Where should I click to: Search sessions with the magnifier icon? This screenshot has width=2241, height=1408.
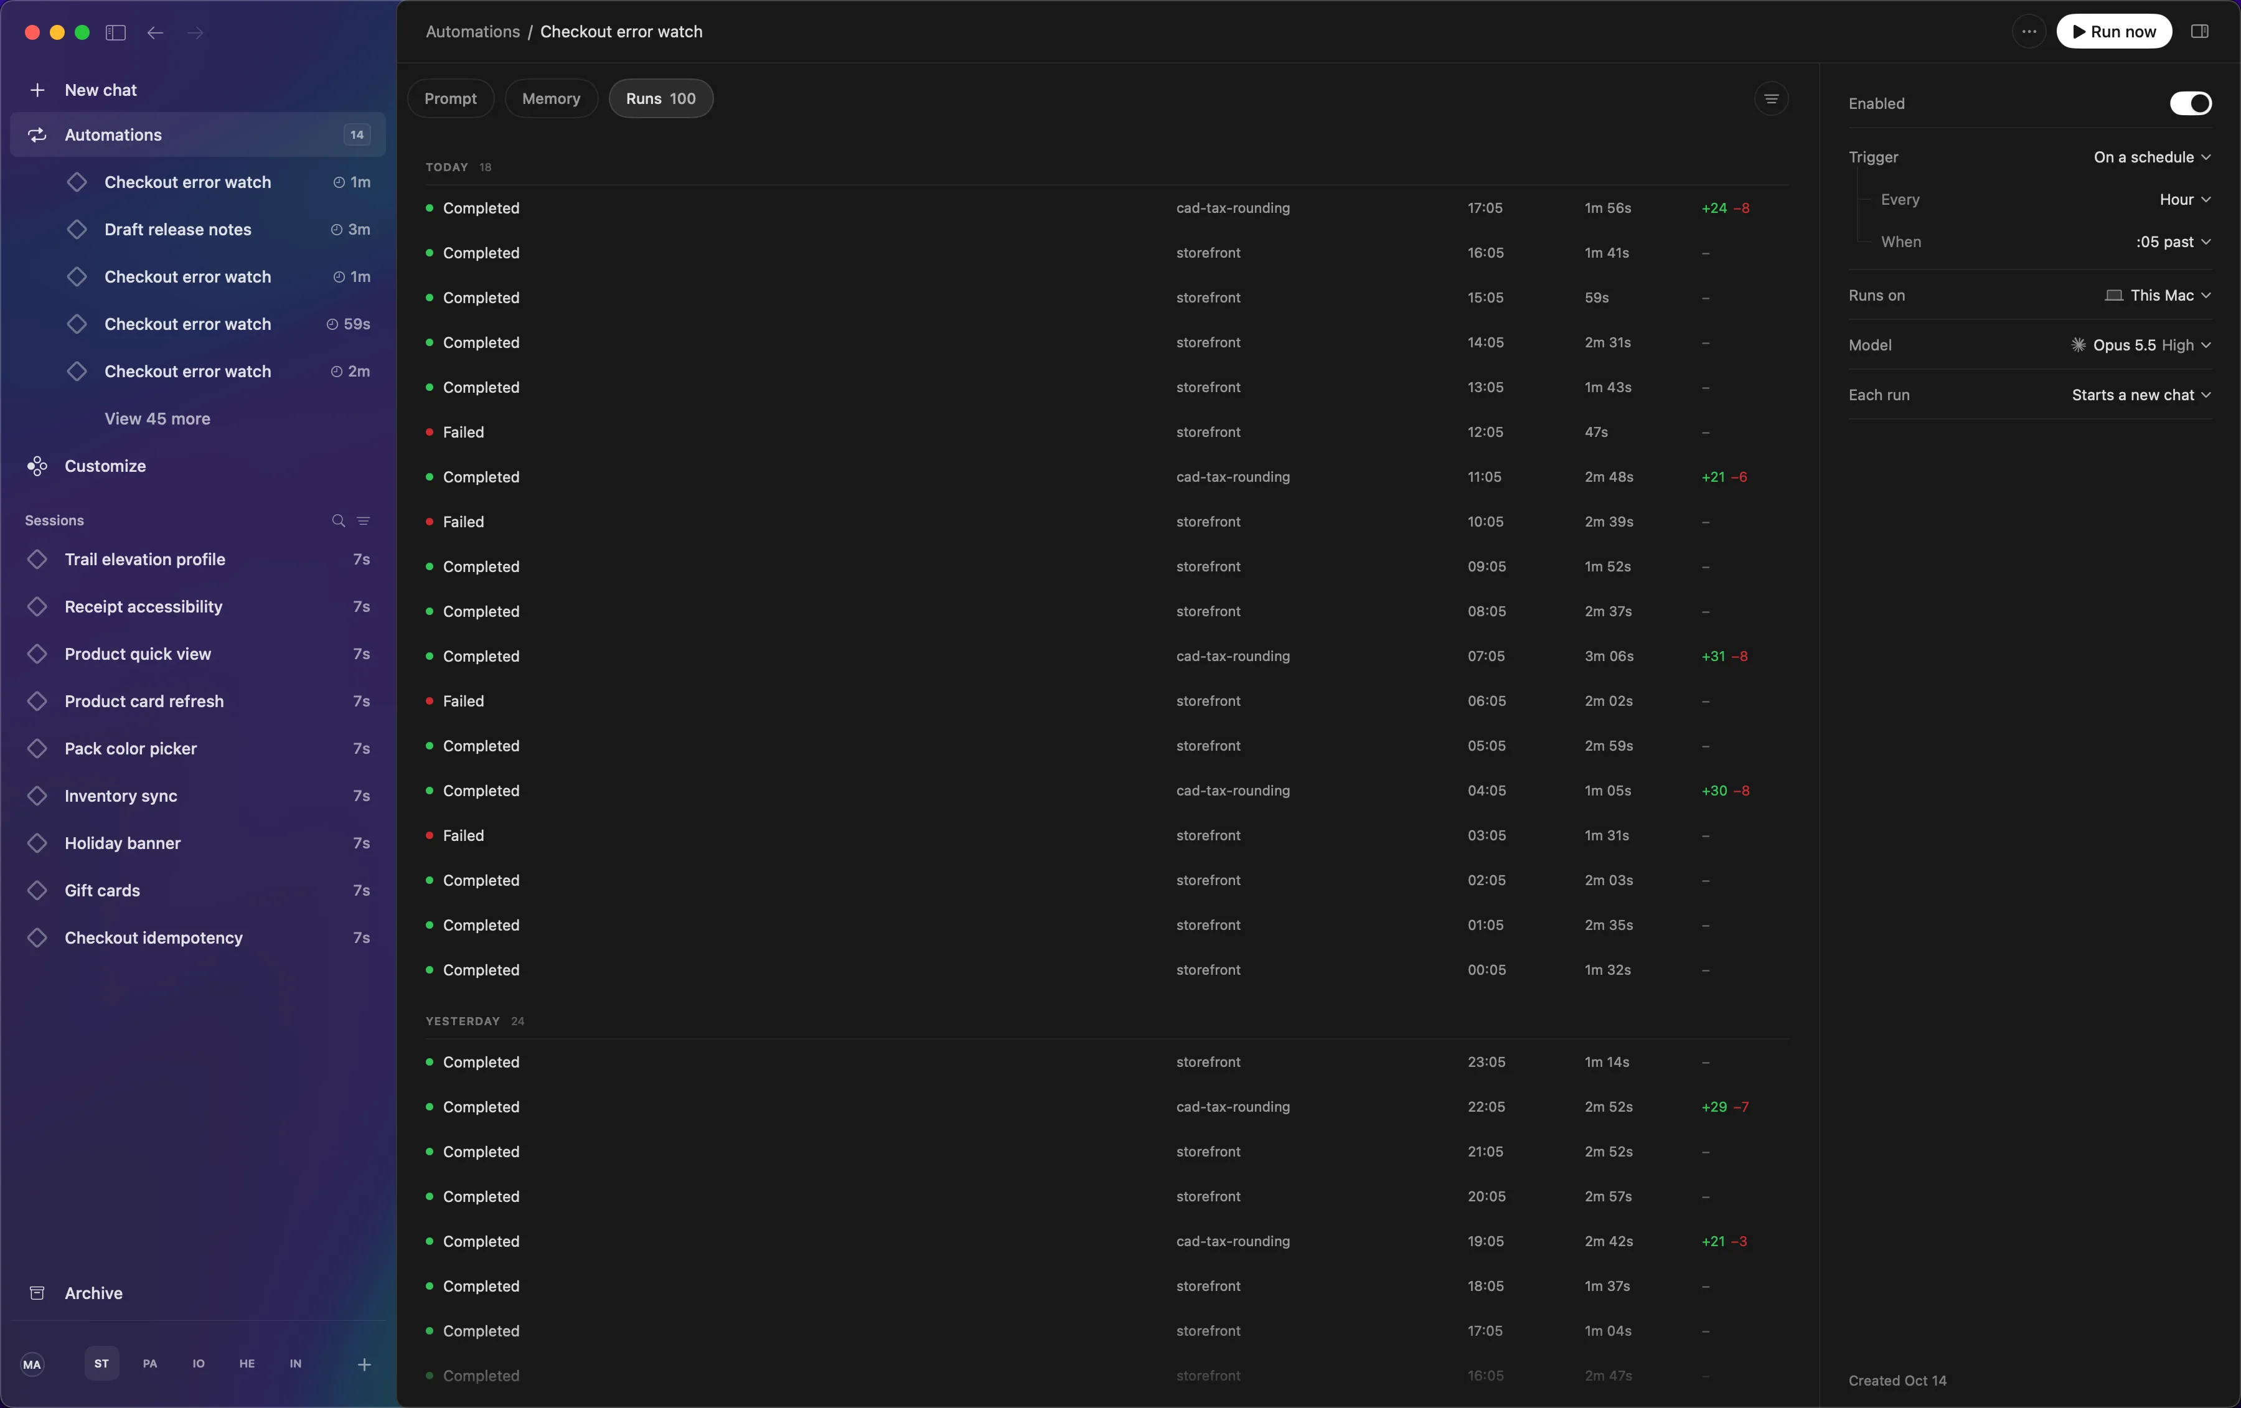(338, 520)
